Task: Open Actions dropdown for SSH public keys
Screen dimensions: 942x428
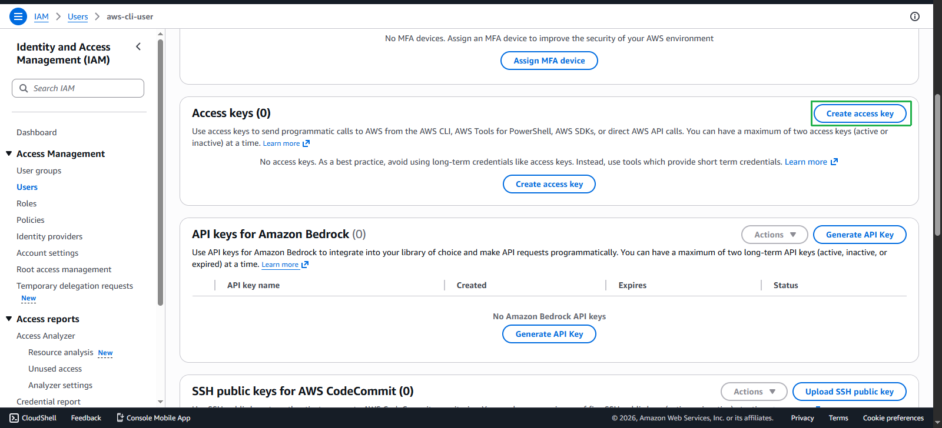Action: tap(754, 392)
